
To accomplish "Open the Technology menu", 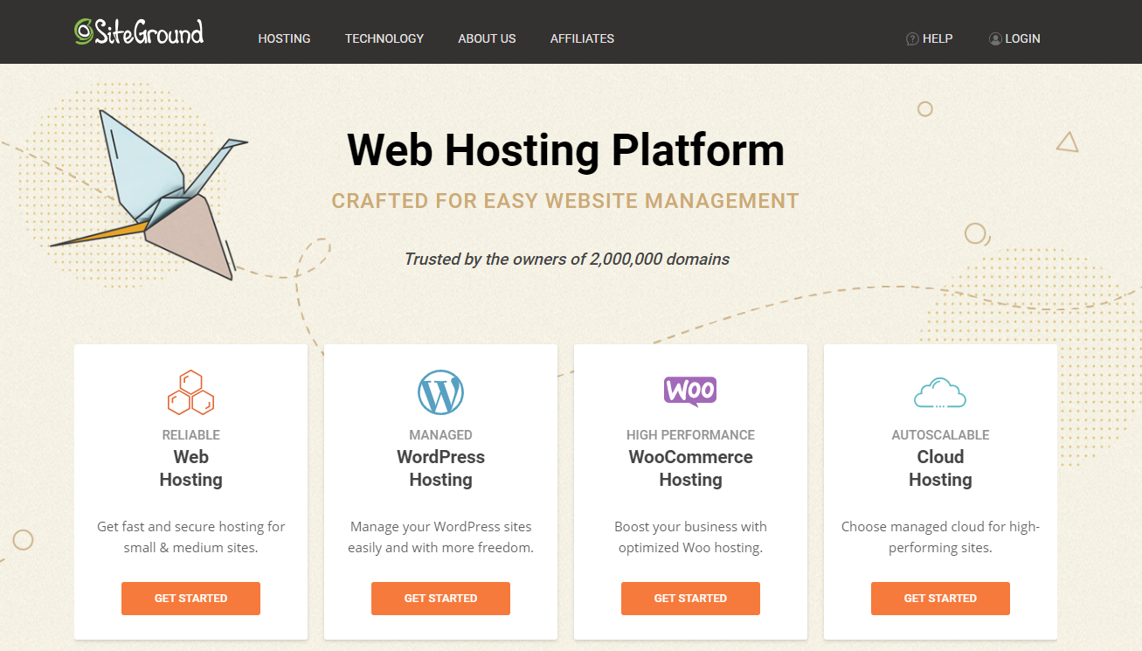I will pos(384,38).
